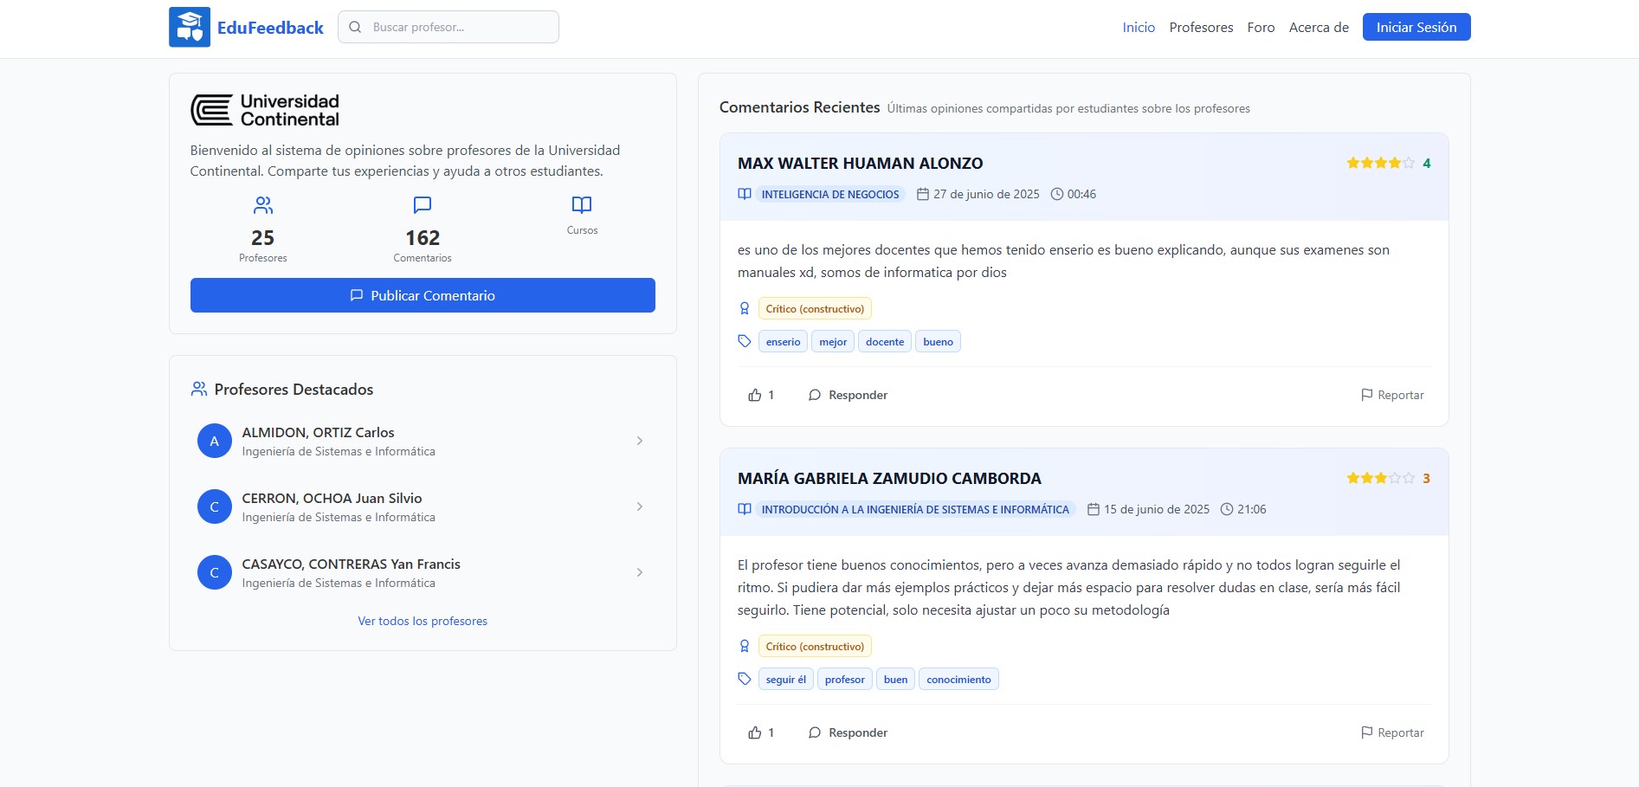
Task: Click the 25 Profesores count
Action: (263, 237)
